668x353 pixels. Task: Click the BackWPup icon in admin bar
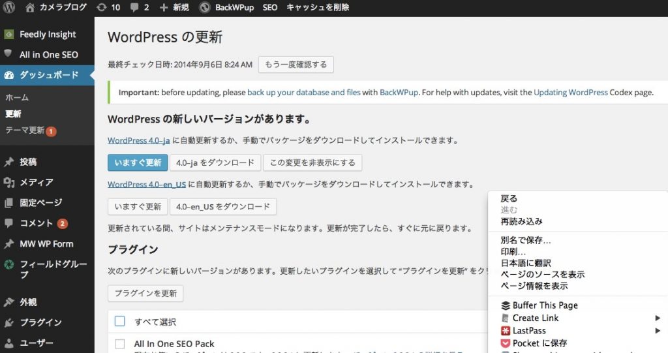(x=205, y=7)
